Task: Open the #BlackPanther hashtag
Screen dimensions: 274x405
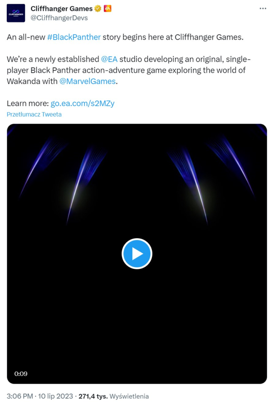Action: click(74, 37)
